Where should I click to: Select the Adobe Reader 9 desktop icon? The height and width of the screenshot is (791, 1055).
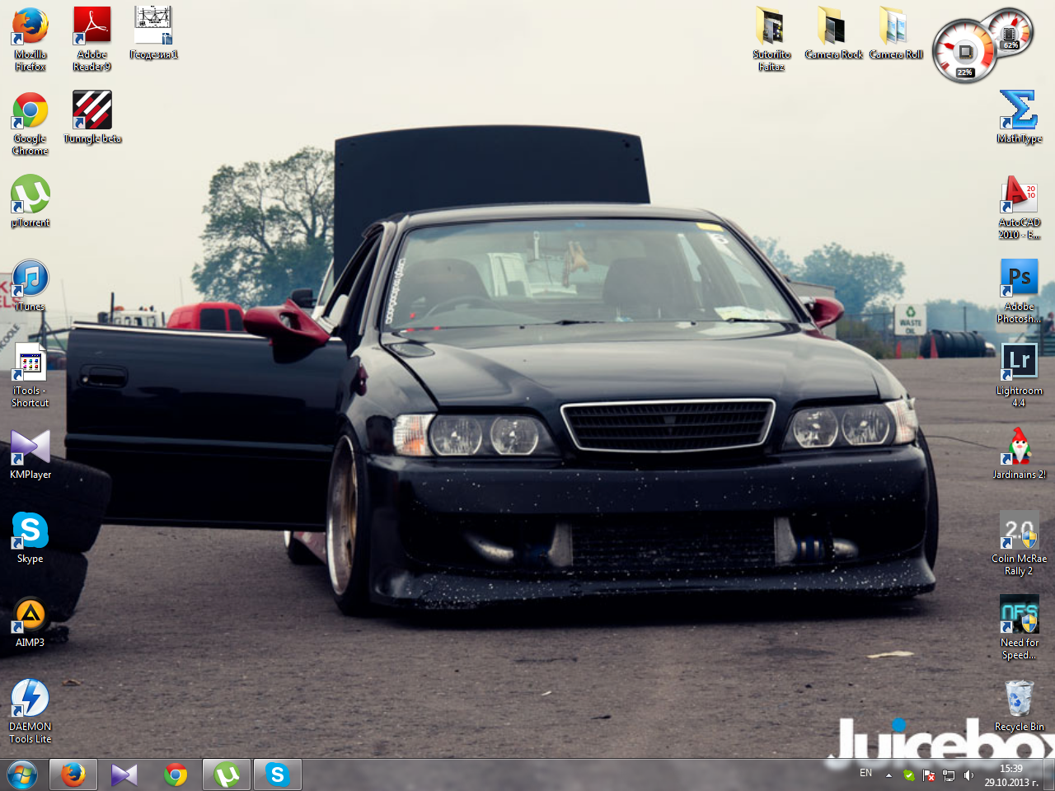(x=92, y=39)
